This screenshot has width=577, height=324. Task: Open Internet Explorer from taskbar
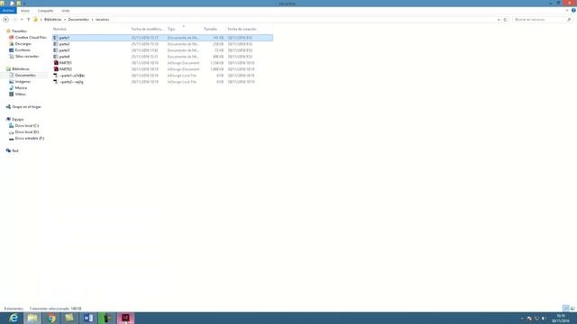(x=14, y=318)
